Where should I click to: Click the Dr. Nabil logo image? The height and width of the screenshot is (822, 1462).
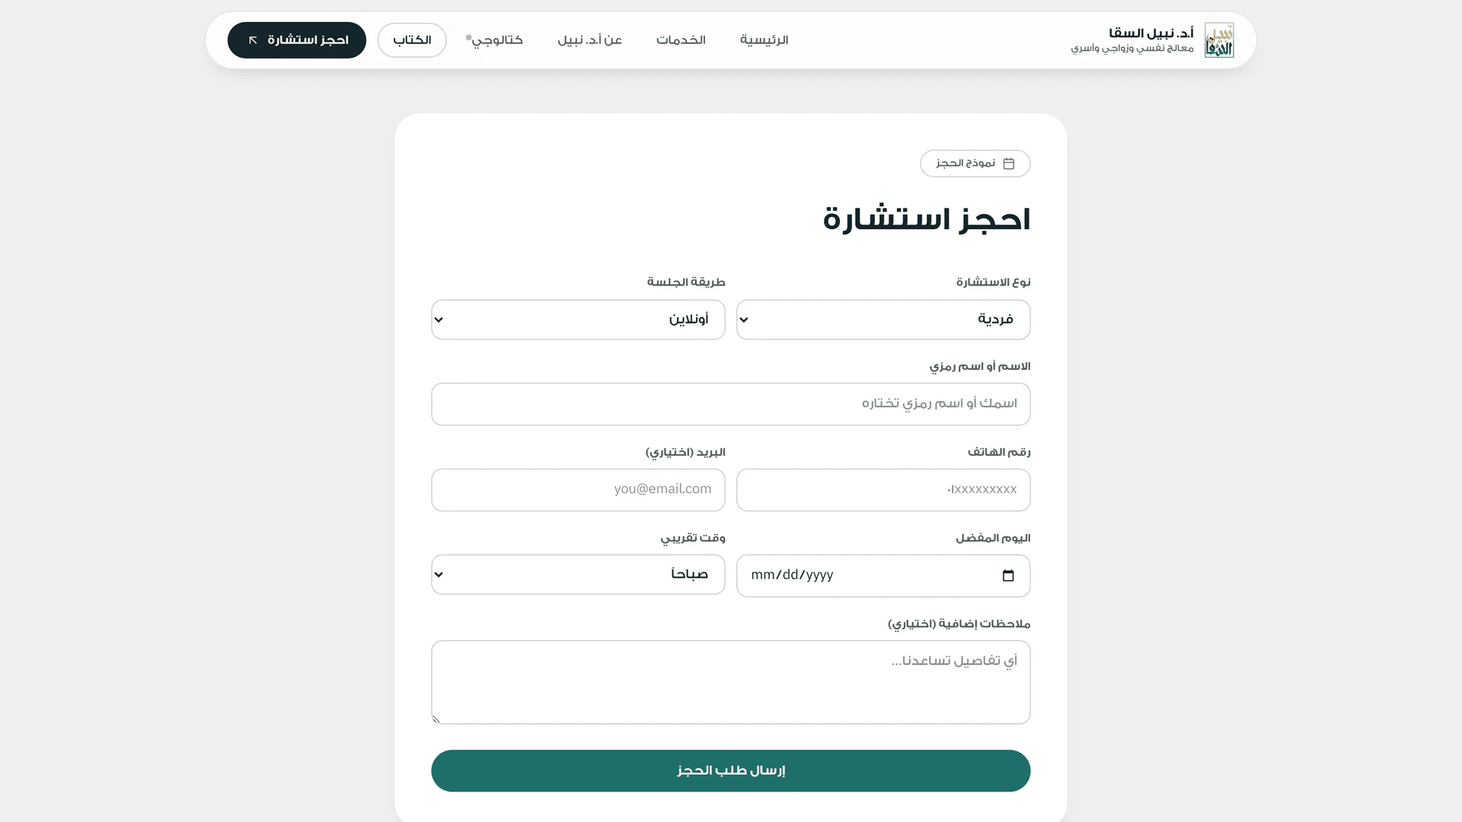coord(1219,40)
